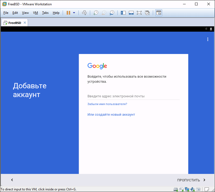Click the Google logo
215x192 pixels.
(97, 66)
